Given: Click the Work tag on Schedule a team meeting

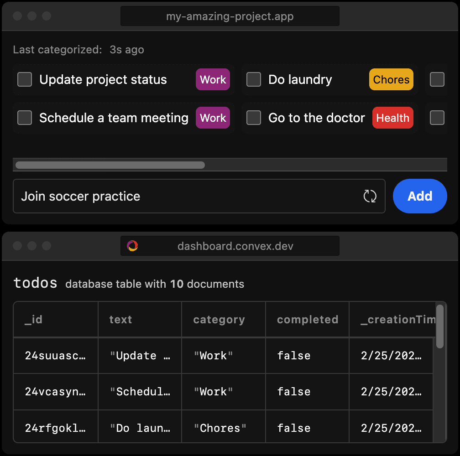Looking at the screenshot, I should 213,118.
